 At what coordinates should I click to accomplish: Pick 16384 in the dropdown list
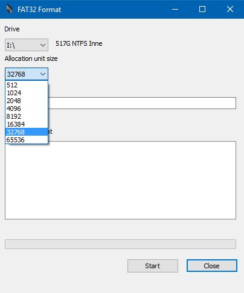point(27,124)
